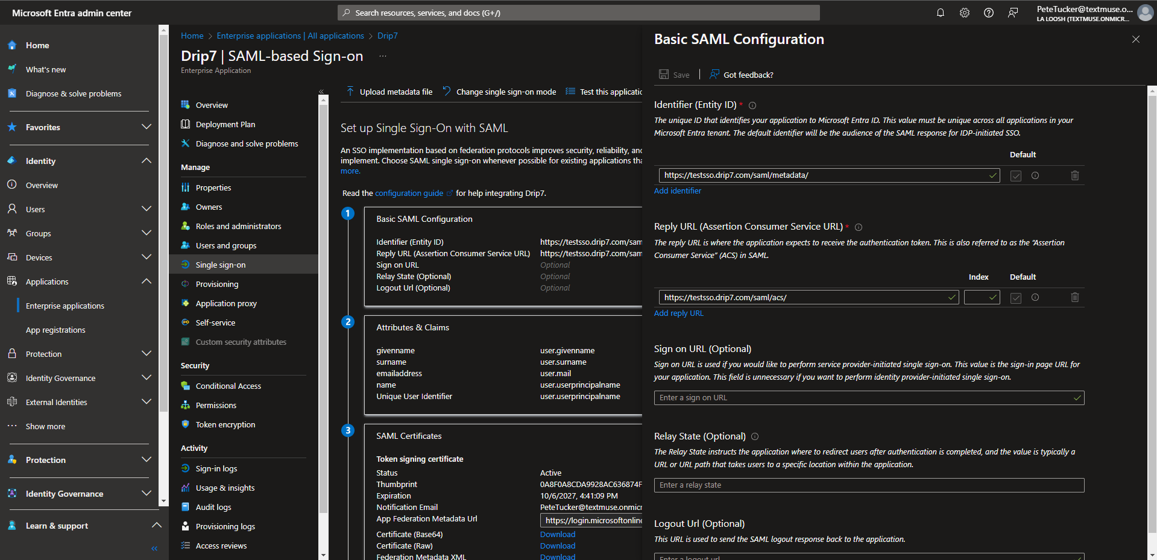This screenshot has width=1157, height=560.
Task: Toggle the default checkbox for Identifier
Action: click(1016, 176)
